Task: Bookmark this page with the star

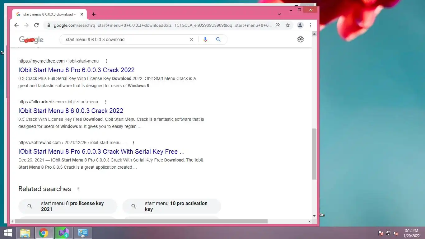Action: (288, 26)
